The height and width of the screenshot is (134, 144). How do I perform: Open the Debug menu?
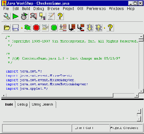pyautogui.click(x=39, y=9)
